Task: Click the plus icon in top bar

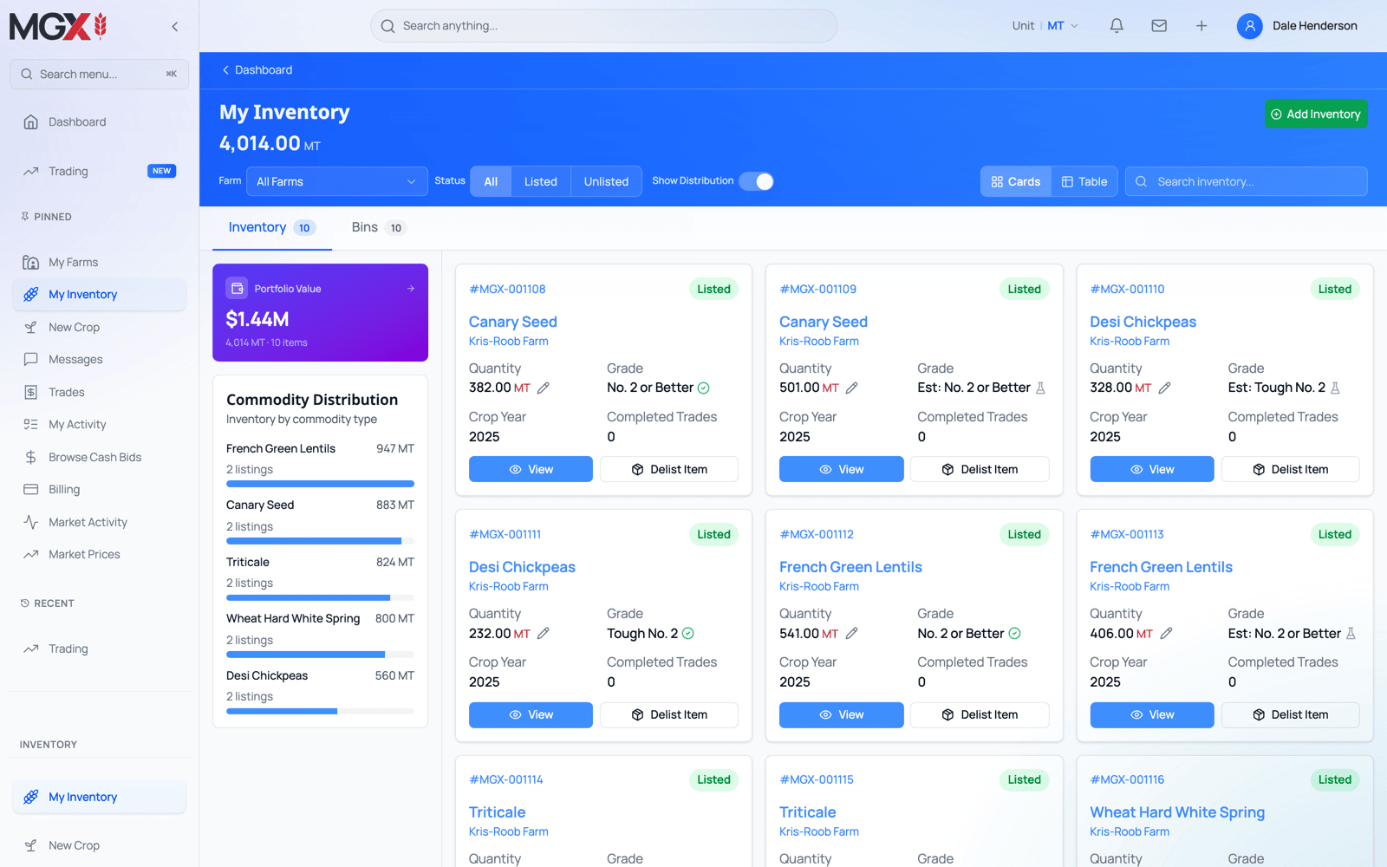Action: (1201, 26)
